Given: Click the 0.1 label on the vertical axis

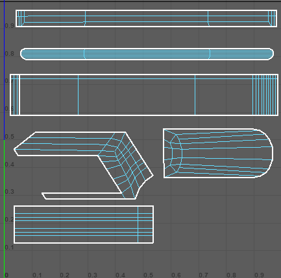Looking at the screenshot, I should click(x=10, y=247).
